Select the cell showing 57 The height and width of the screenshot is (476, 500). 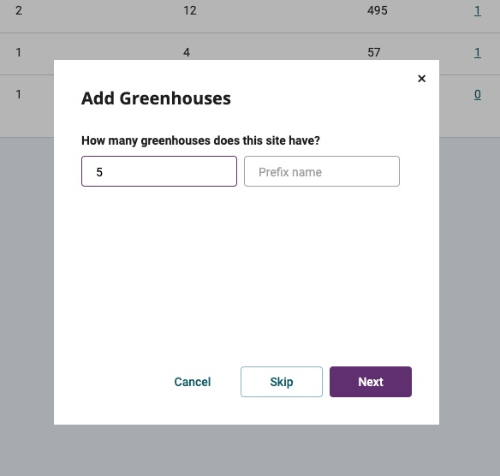click(374, 52)
